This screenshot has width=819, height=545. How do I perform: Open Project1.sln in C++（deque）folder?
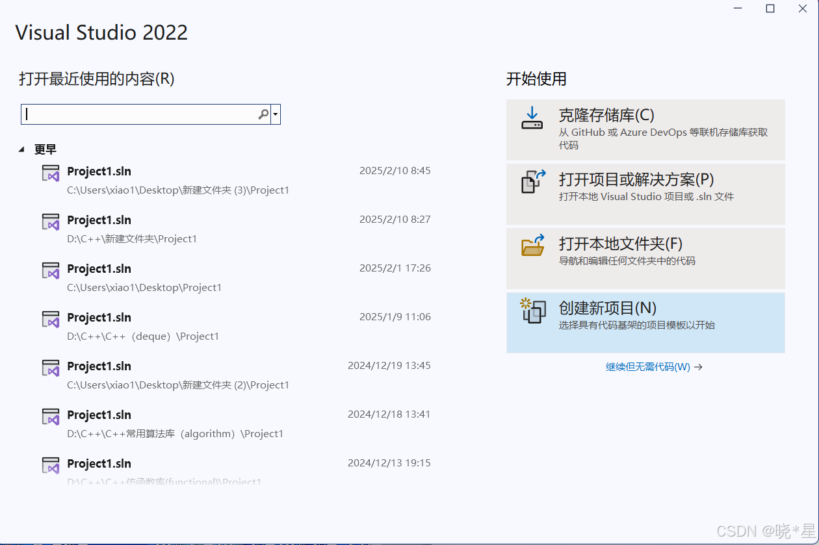tap(237, 327)
